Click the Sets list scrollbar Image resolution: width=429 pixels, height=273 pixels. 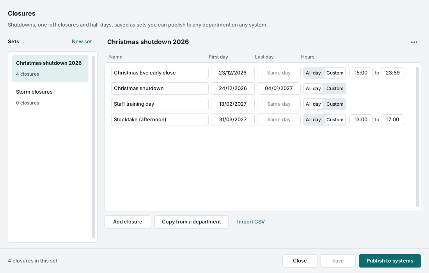(x=94, y=147)
